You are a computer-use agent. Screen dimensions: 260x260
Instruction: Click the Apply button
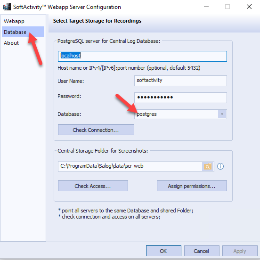pyautogui.click(x=240, y=251)
